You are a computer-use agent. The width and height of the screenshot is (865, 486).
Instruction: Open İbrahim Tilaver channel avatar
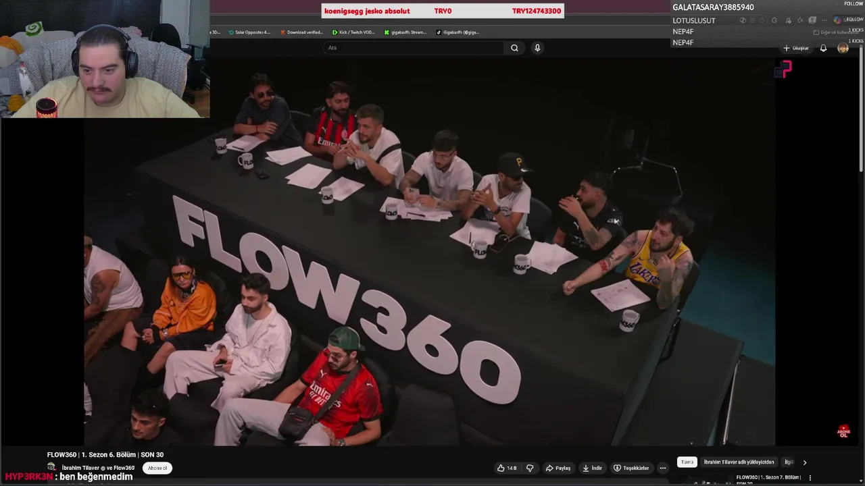click(x=51, y=467)
